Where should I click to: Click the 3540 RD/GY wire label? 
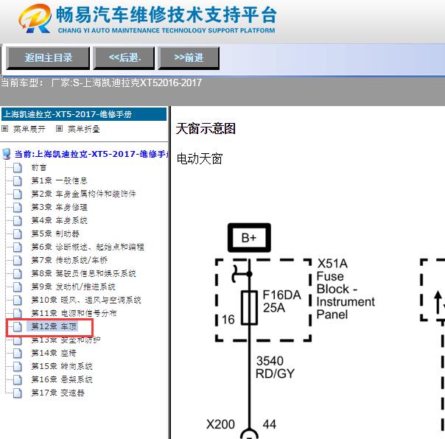pyautogui.click(x=275, y=368)
